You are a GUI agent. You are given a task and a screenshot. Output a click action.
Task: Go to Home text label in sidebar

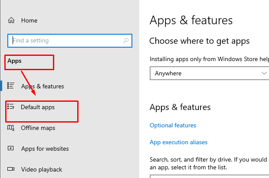[x=29, y=20]
